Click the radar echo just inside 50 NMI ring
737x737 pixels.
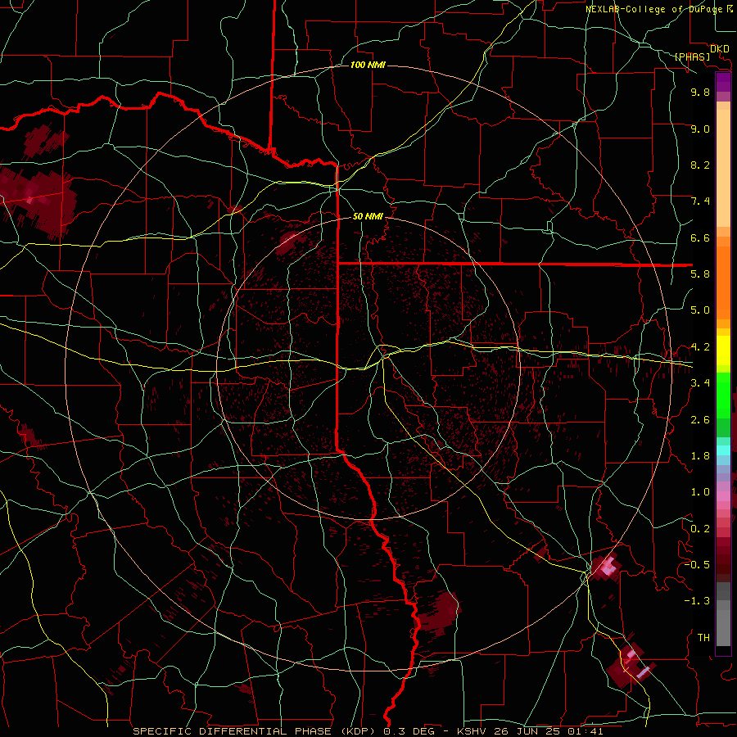coord(291,242)
